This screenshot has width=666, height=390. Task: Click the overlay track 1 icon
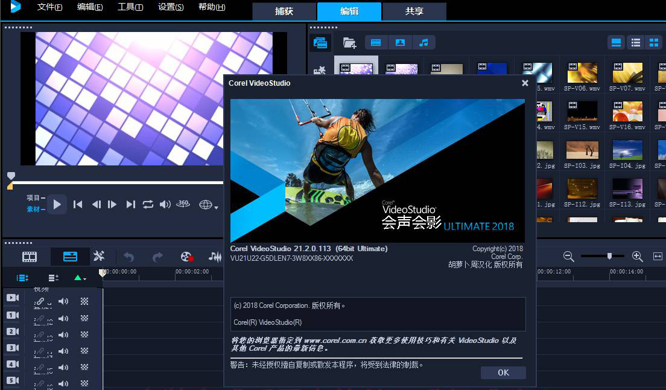pos(12,315)
